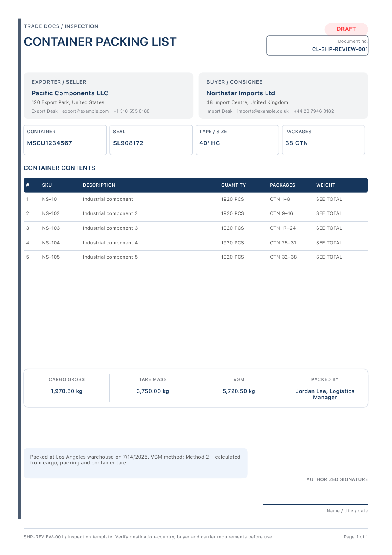Select SKU cell NS-105
The height and width of the screenshot is (555, 392).
point(51,257)
